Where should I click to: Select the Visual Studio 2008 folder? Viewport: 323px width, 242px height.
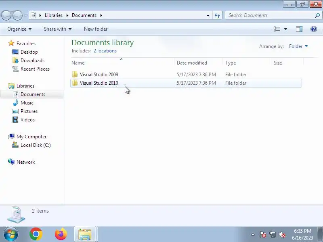point(186,75)
